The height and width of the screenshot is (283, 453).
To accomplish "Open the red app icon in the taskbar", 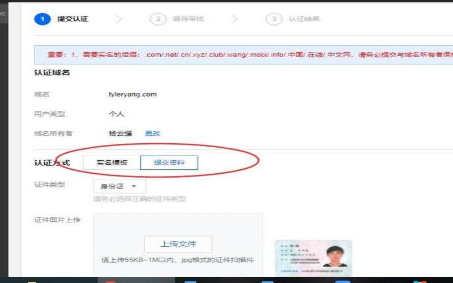I will pyautogui.click(x=111, y=281).
